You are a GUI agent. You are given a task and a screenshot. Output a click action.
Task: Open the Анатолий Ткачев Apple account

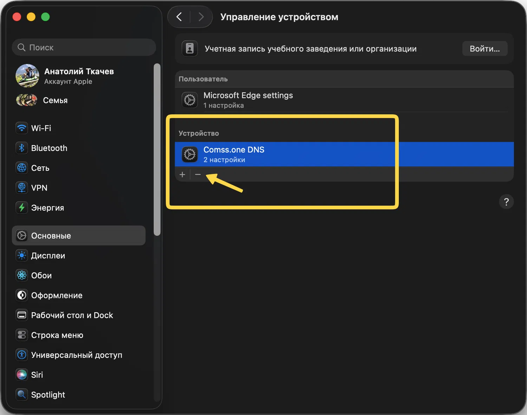pos(79,75)
